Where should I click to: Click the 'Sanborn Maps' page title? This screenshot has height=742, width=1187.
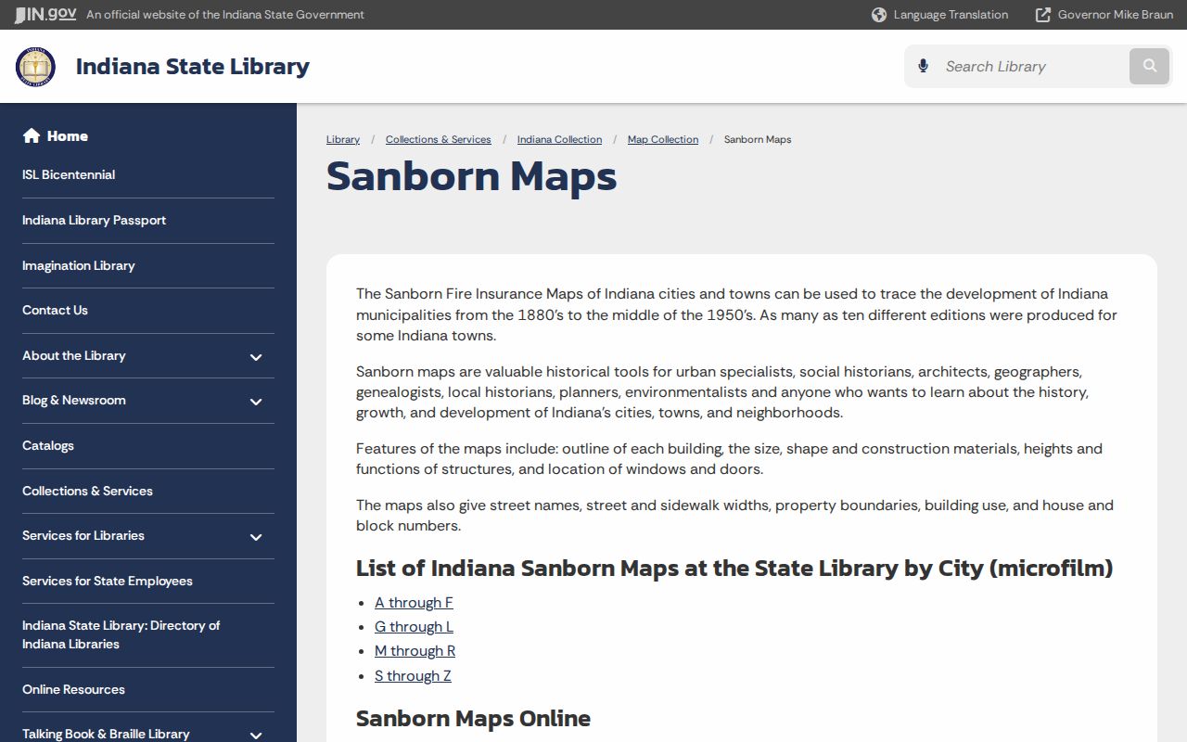click(x=471, y=175)
